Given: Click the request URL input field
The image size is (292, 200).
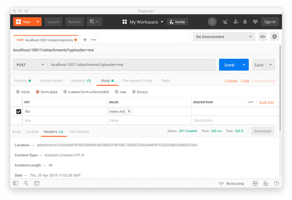Looking at the screenshot, I should coord(132,65).
